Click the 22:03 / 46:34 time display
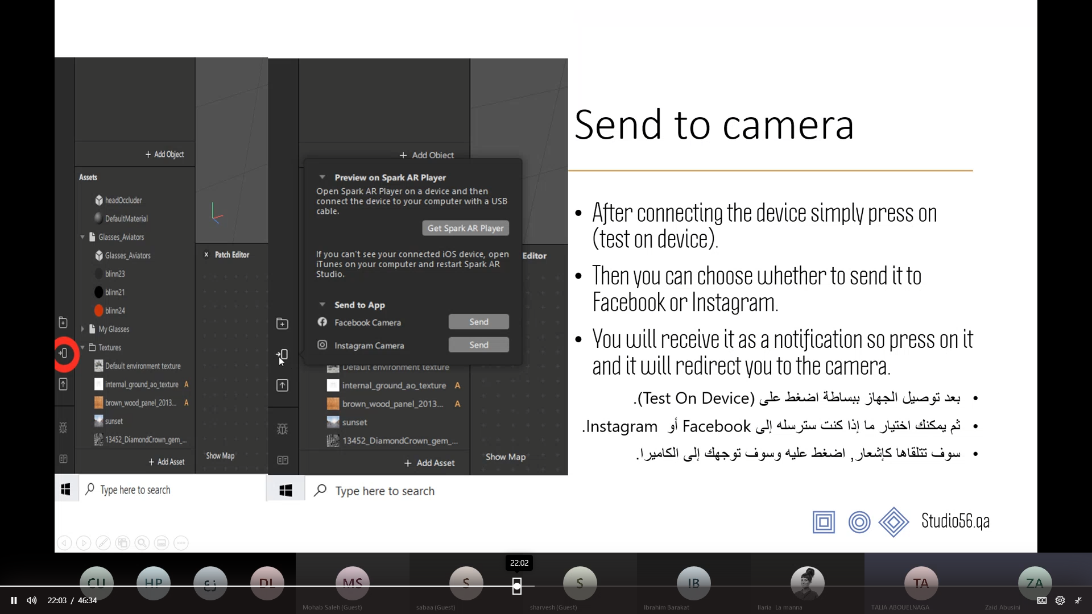The width and height of the screenshot is (1092, 614). [x=72, y=600]
